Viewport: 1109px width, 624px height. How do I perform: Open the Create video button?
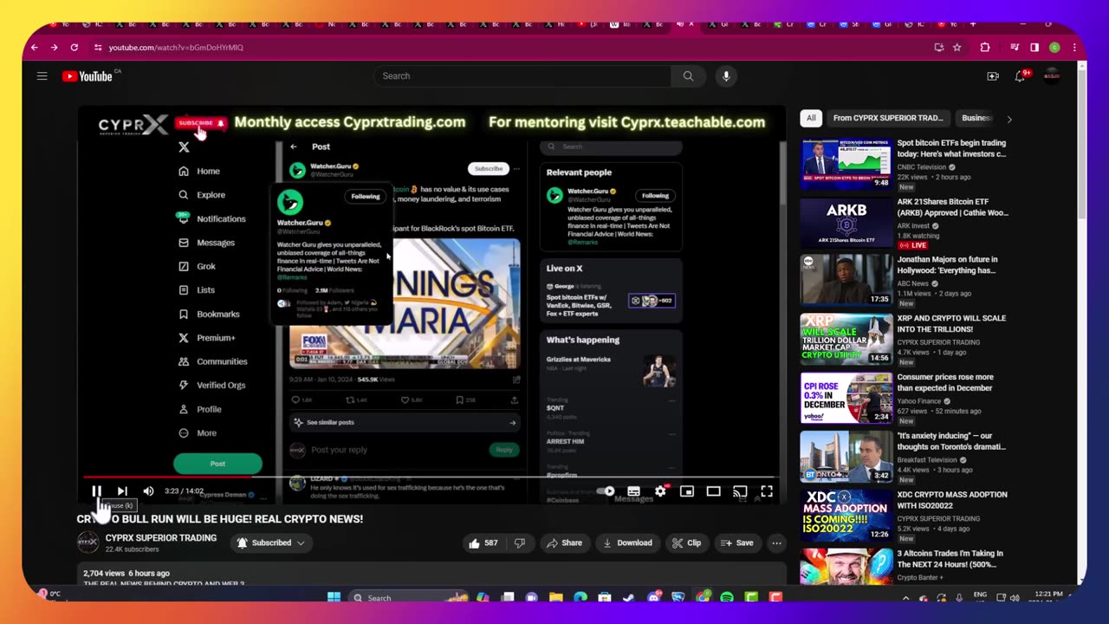[993, 76]
